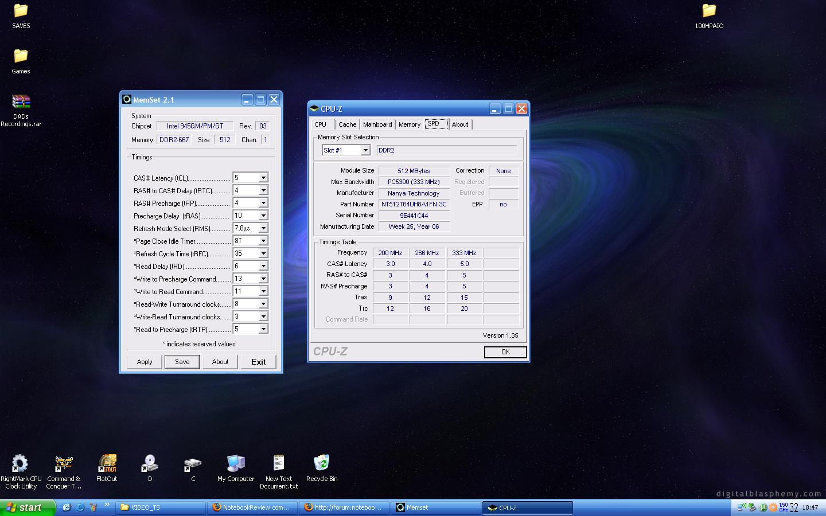Open Write to Precharge Command dropdown
The width and height of the screenshot is (826, 516).
click(x=263, y=279)
